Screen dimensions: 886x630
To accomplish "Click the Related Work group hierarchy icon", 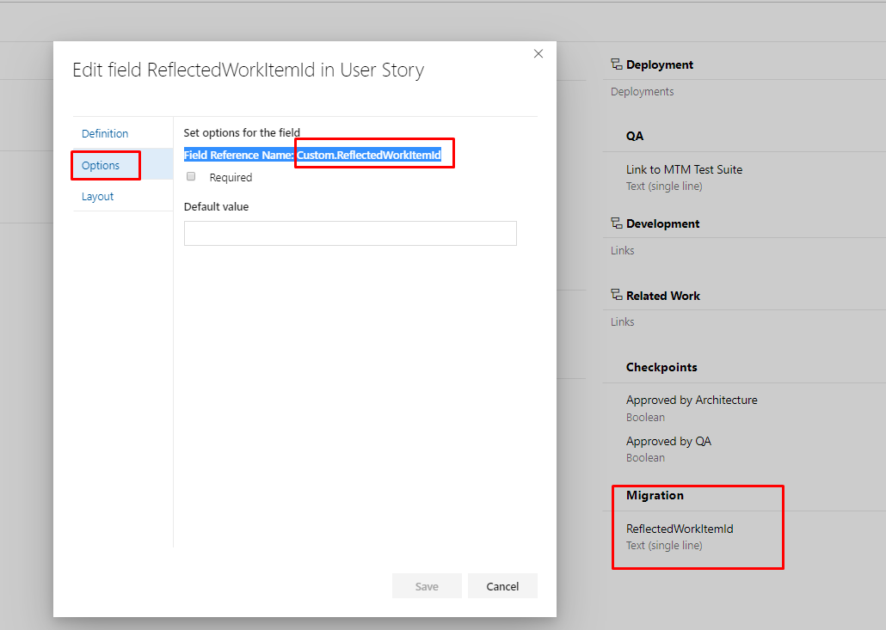I will [618, 295].
